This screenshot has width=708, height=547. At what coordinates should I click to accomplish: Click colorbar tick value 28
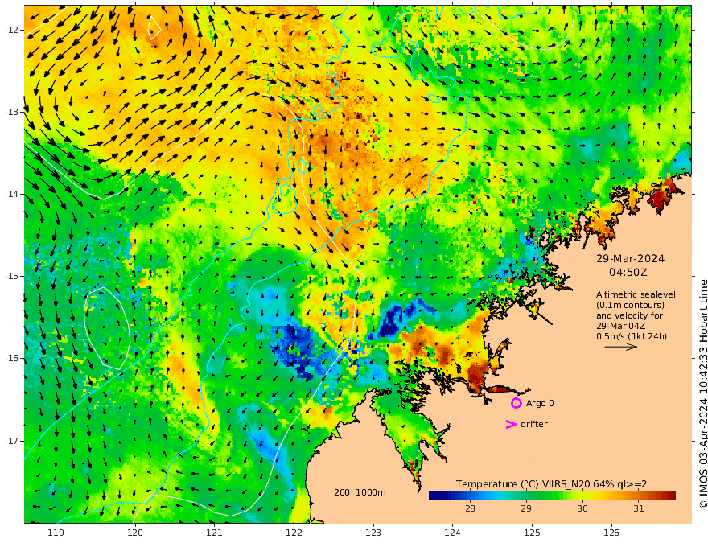pos(470,508)
